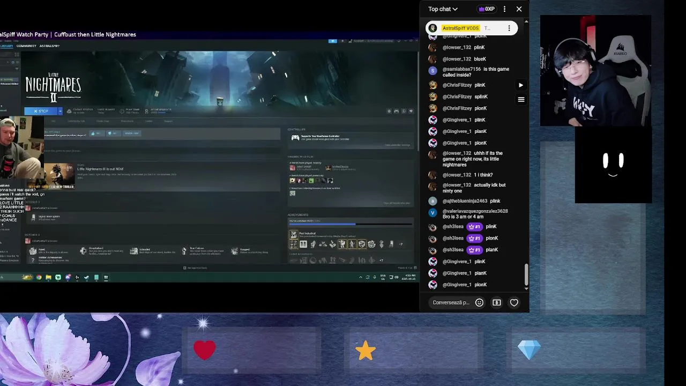Screen dimensions: 686x386
Task: Click the favorite heart icon on header
Action: (x=411, y=111)
